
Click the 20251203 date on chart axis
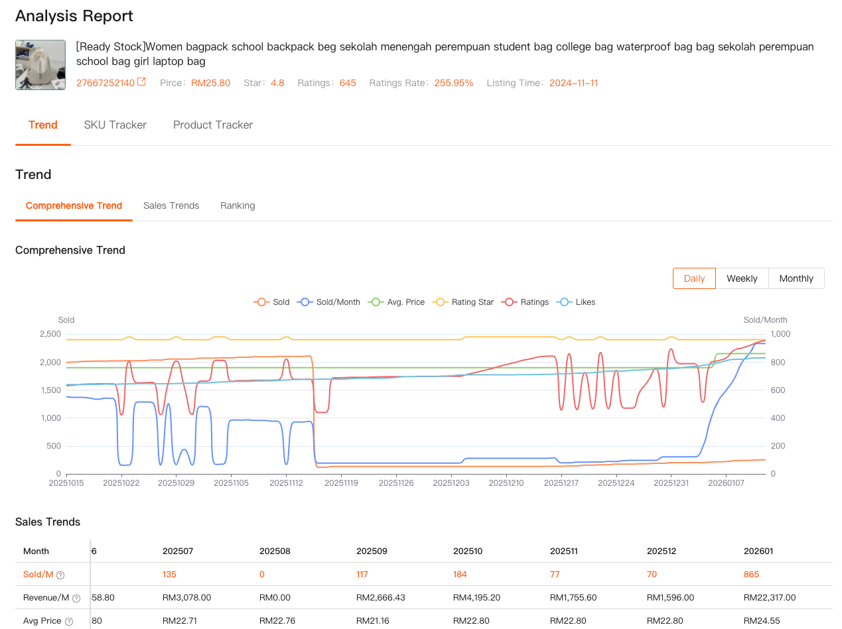pyautogui.click(x=451, y=483)
